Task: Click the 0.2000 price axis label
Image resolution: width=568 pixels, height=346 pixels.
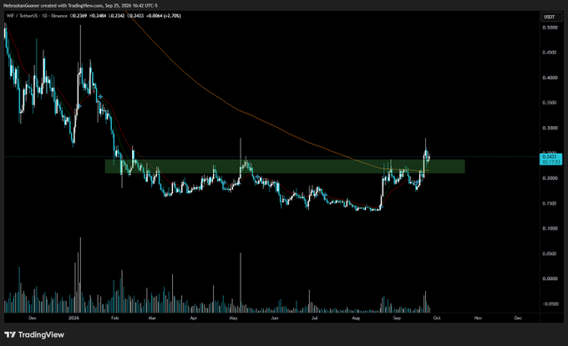Action: (550, 178)
